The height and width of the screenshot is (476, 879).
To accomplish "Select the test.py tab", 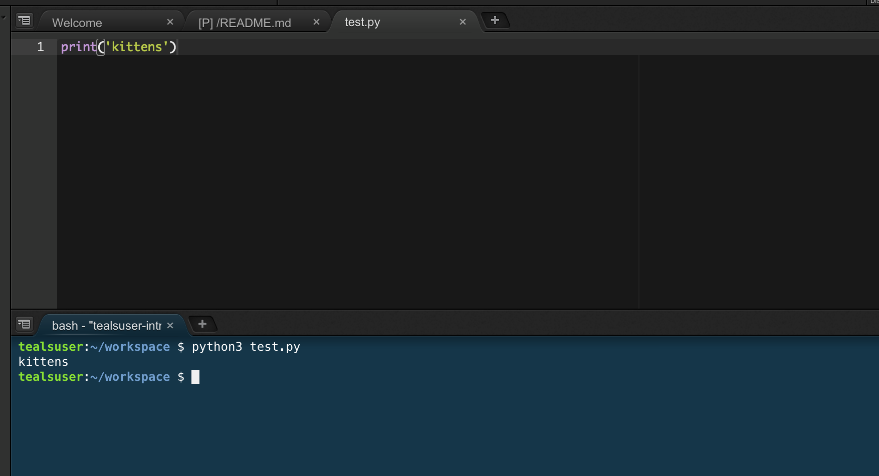I will (362, 22).
